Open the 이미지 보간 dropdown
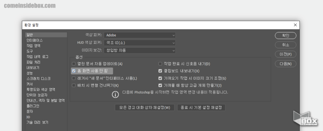Viewport: 323px width, 131px height. coord(140,50)
